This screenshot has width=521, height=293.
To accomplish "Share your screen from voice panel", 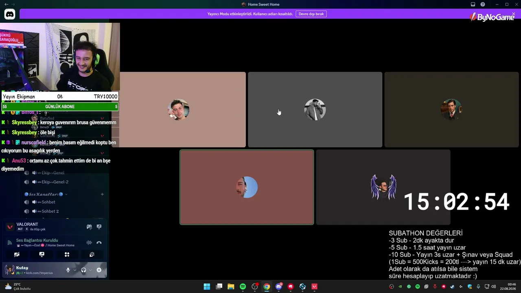I will [x=42, y=254].
